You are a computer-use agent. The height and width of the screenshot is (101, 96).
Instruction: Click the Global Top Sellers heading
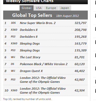click(x=32, y=15)
